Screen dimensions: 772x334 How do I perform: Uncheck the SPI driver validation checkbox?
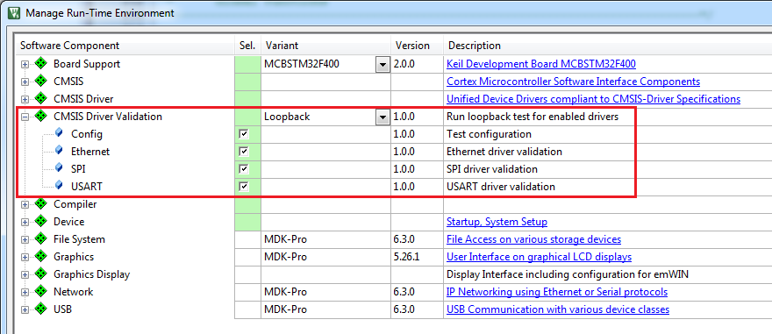pyautogui.click(x=243, y=169)
